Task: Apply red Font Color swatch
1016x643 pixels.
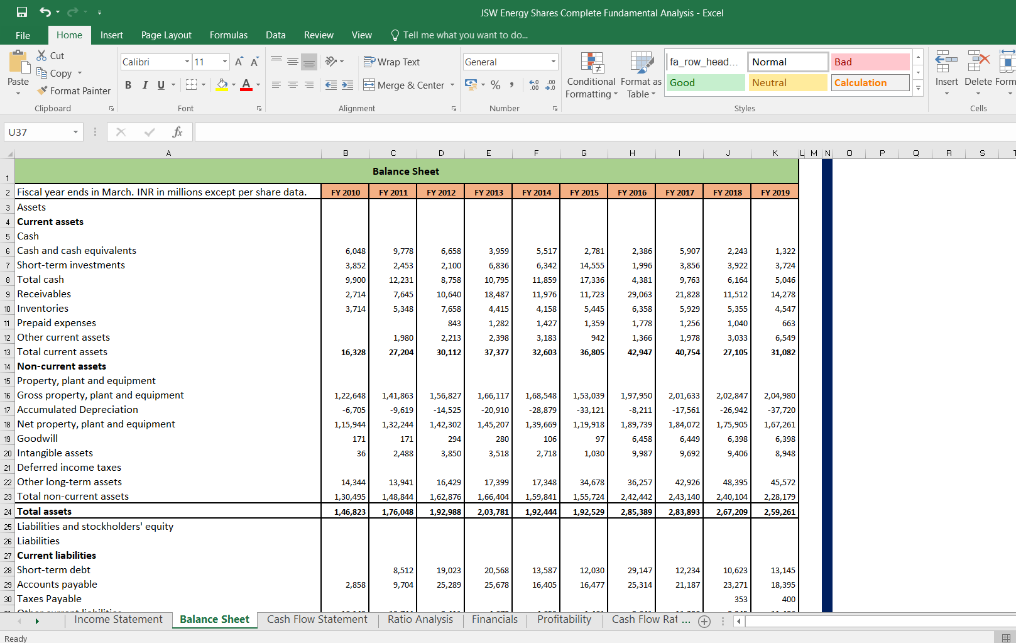Action: 246,85
